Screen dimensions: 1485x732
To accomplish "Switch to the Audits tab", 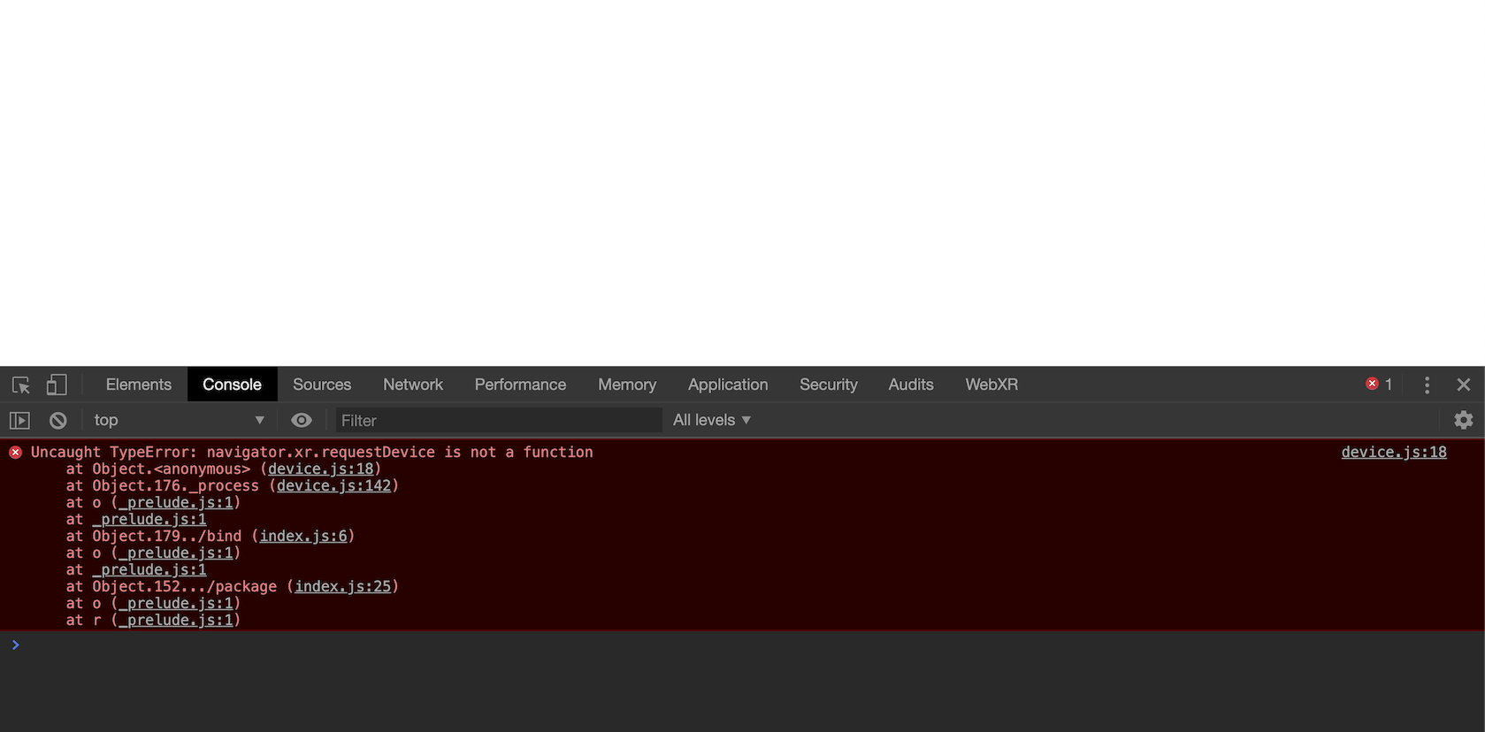I will pyautogui.click(x=911, y=385).
